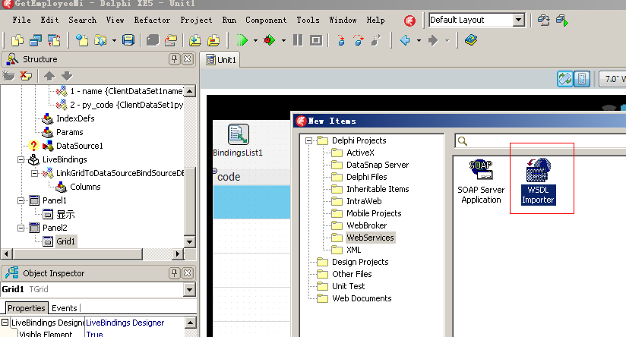Click the Save All disk icon

[x=128, y=40]
